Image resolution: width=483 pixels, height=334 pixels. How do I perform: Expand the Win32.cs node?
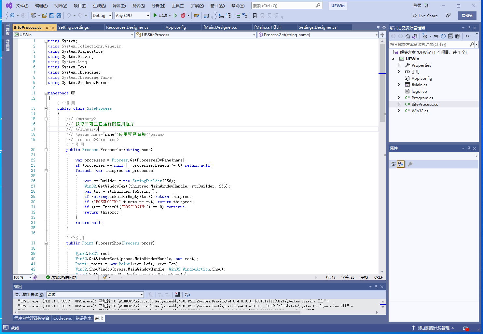399,111
